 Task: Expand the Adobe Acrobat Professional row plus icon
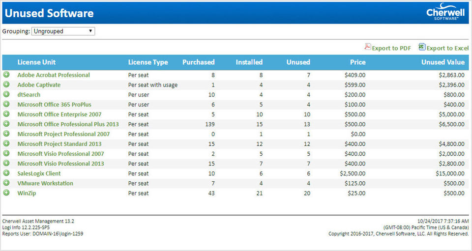[x=6, y=75]
